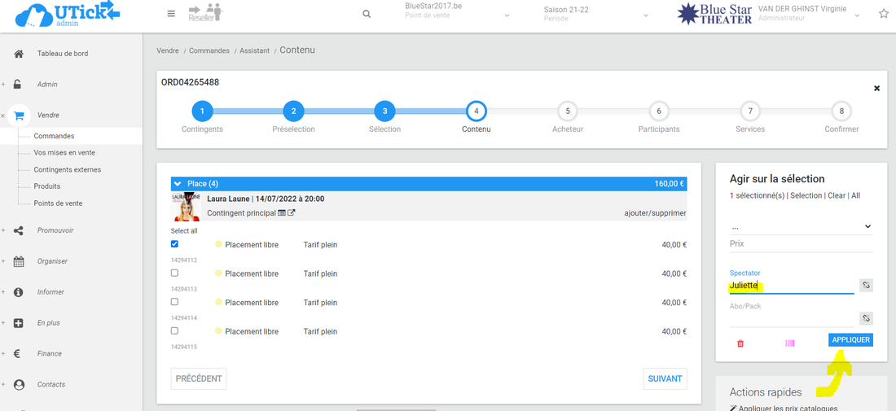Click the hamburger menu icon in header
The width and height of the screenshot is (896, 411).
point(171,14)
